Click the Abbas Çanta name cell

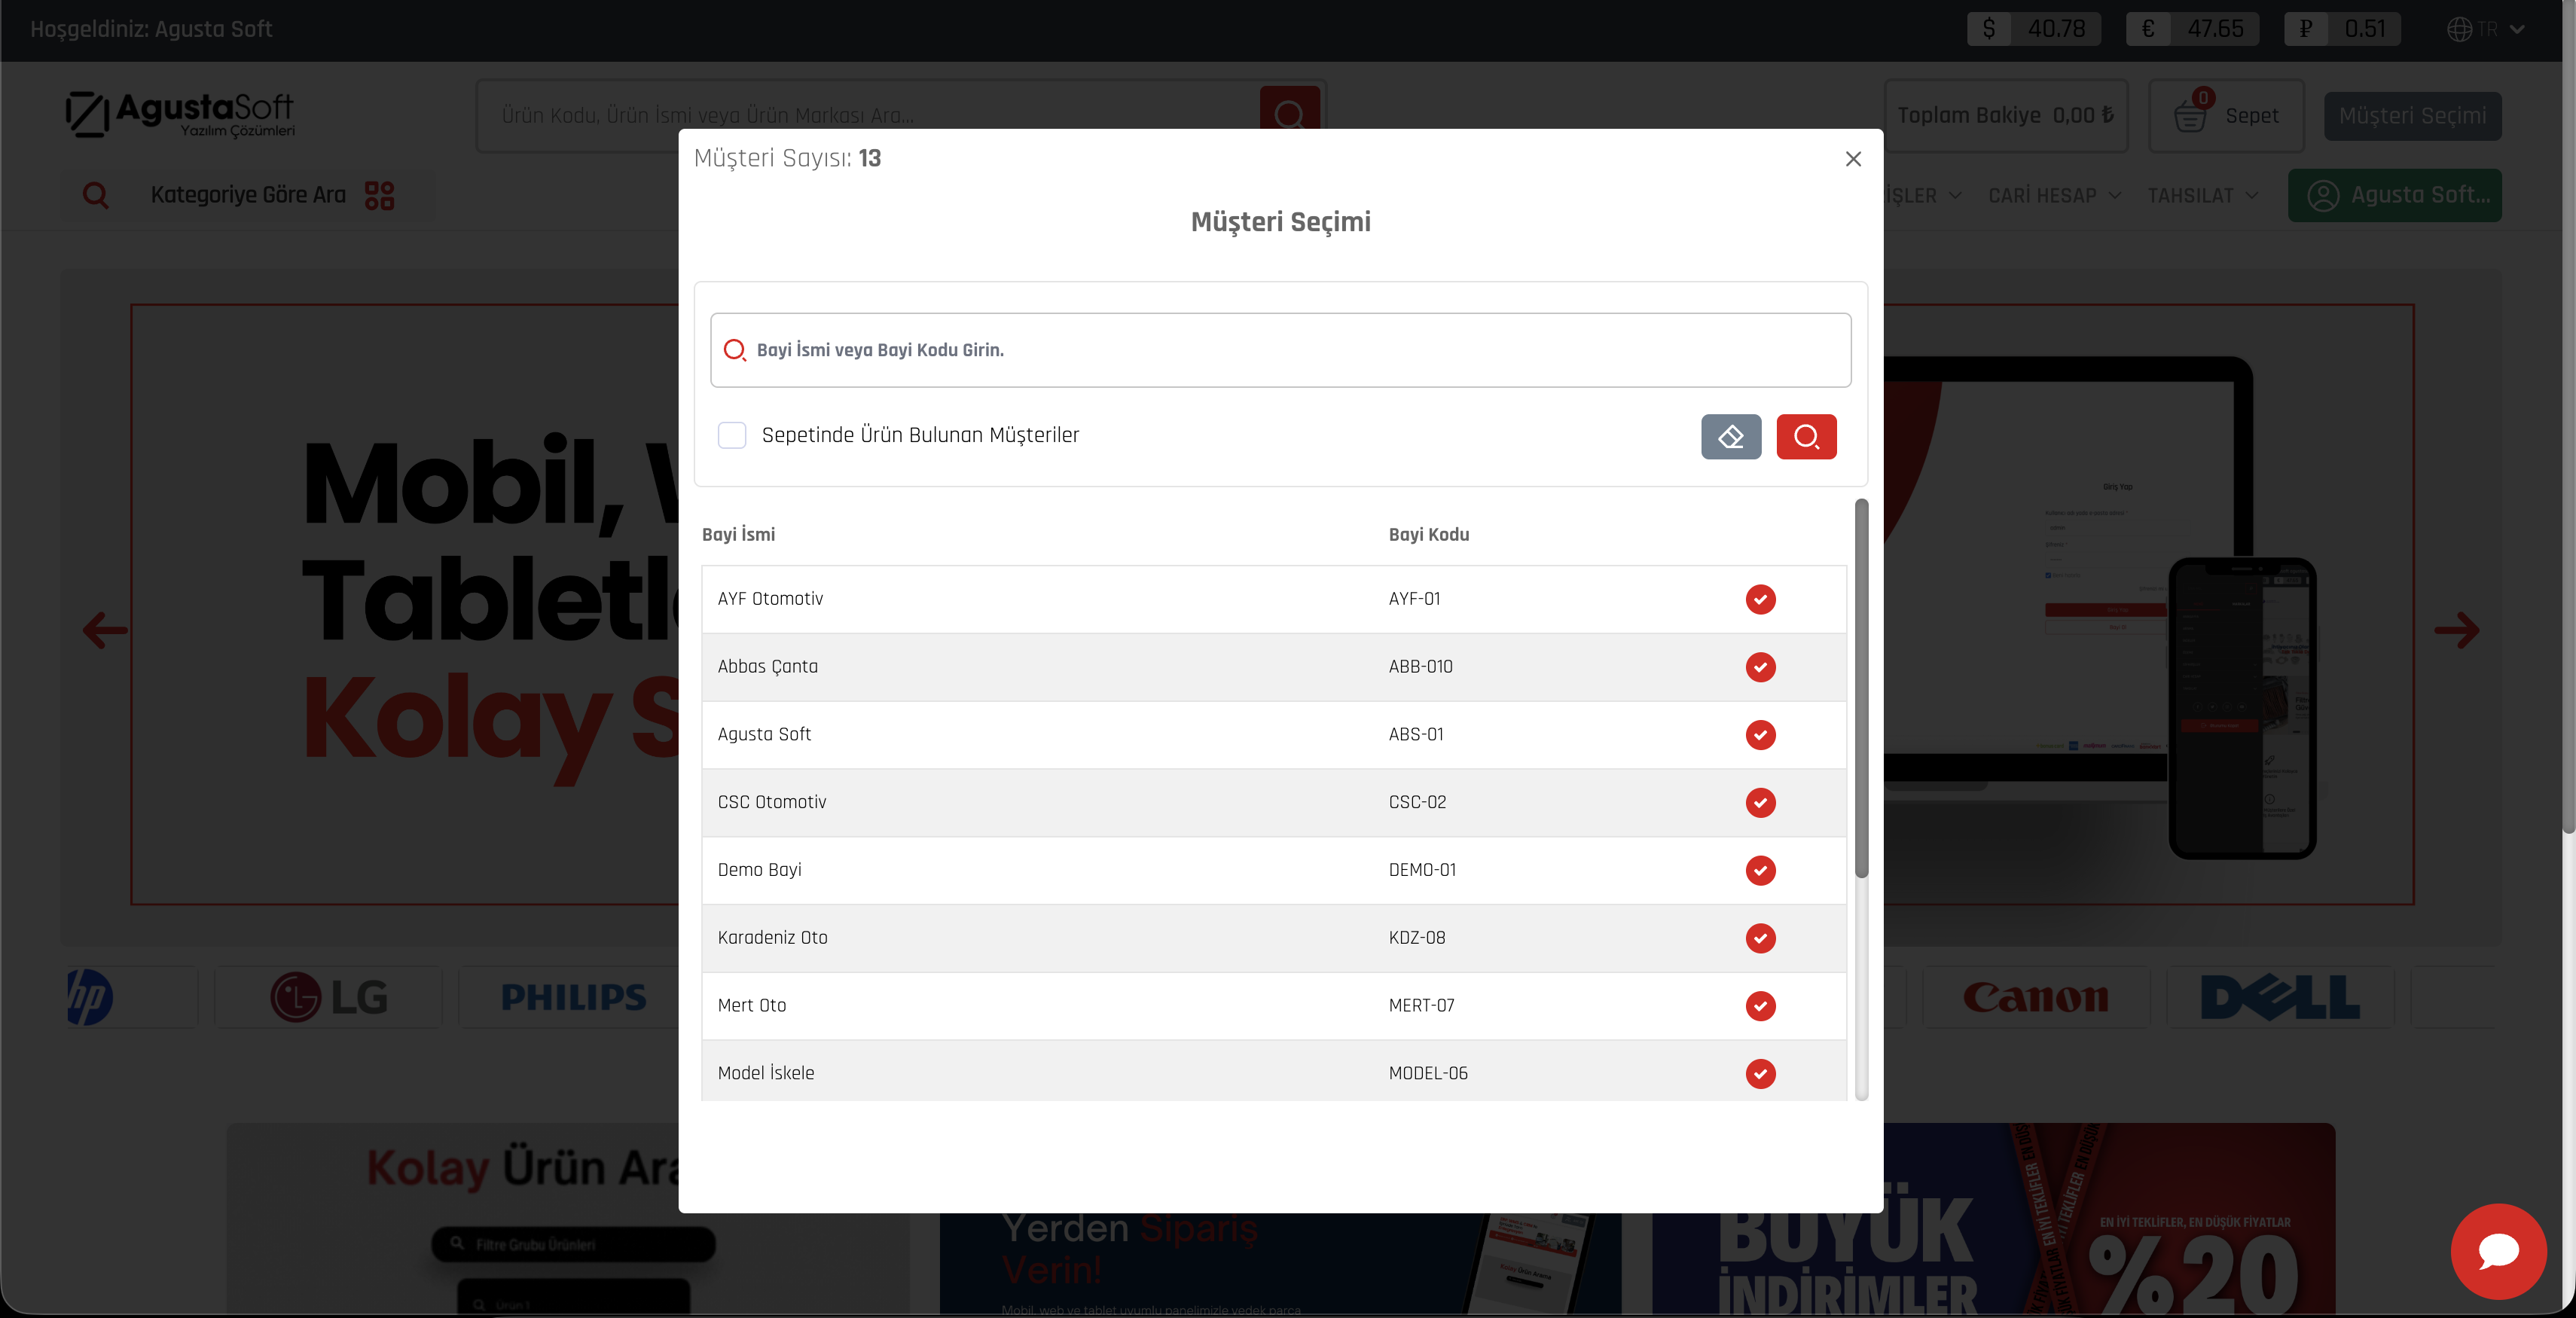pos(767,667)
